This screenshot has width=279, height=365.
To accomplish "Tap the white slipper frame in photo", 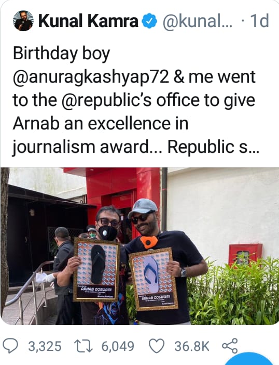I will coord(153,279).
